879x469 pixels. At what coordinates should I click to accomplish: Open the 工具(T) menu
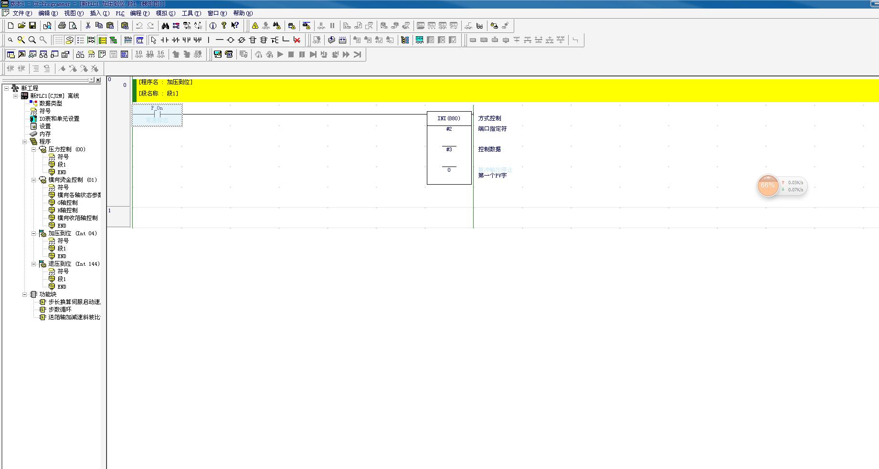tap(191, 13)
